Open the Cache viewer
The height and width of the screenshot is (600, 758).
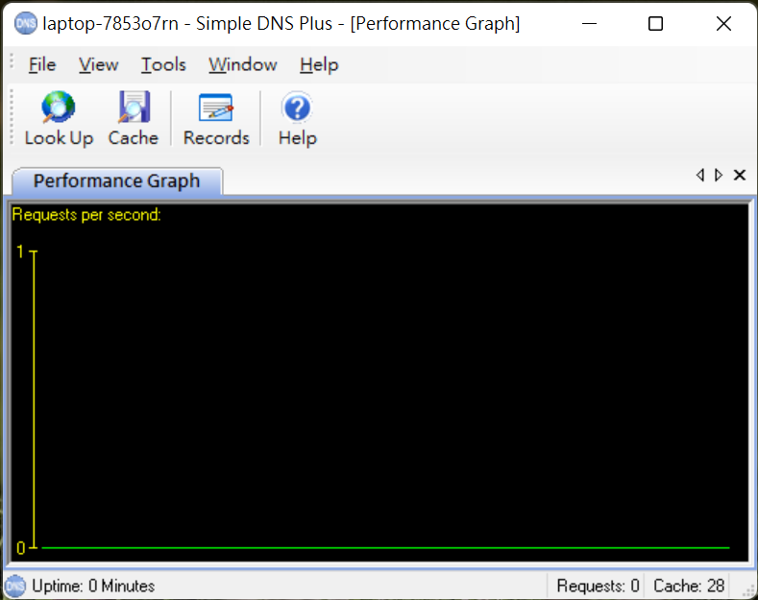coord(134,118)
